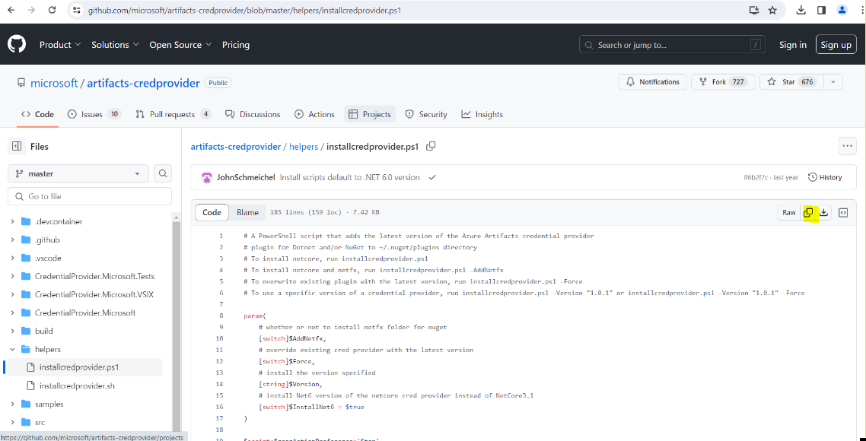Screen dimensions: 866x441
Task: Click the file tree vertical scrollbar
Action: 177,325
